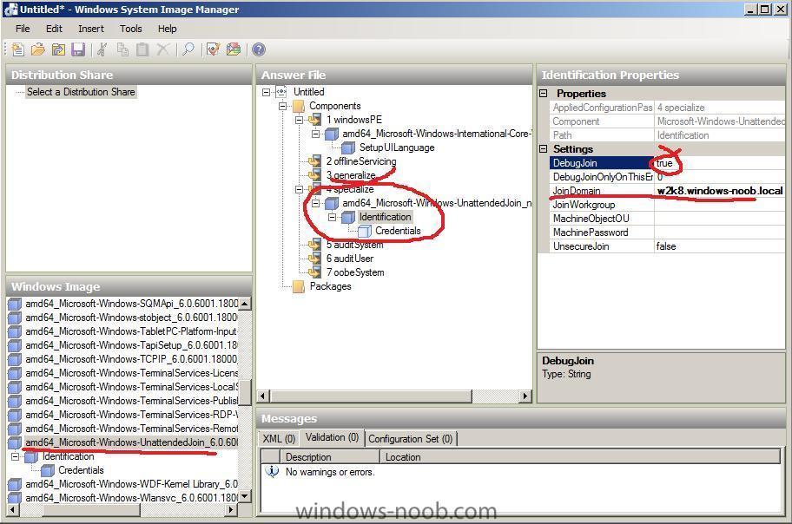Select amd64_Microsoft-Windows-TabletPC-Platform-Input component
Screen dimensions: 792x524
point(131,331)
